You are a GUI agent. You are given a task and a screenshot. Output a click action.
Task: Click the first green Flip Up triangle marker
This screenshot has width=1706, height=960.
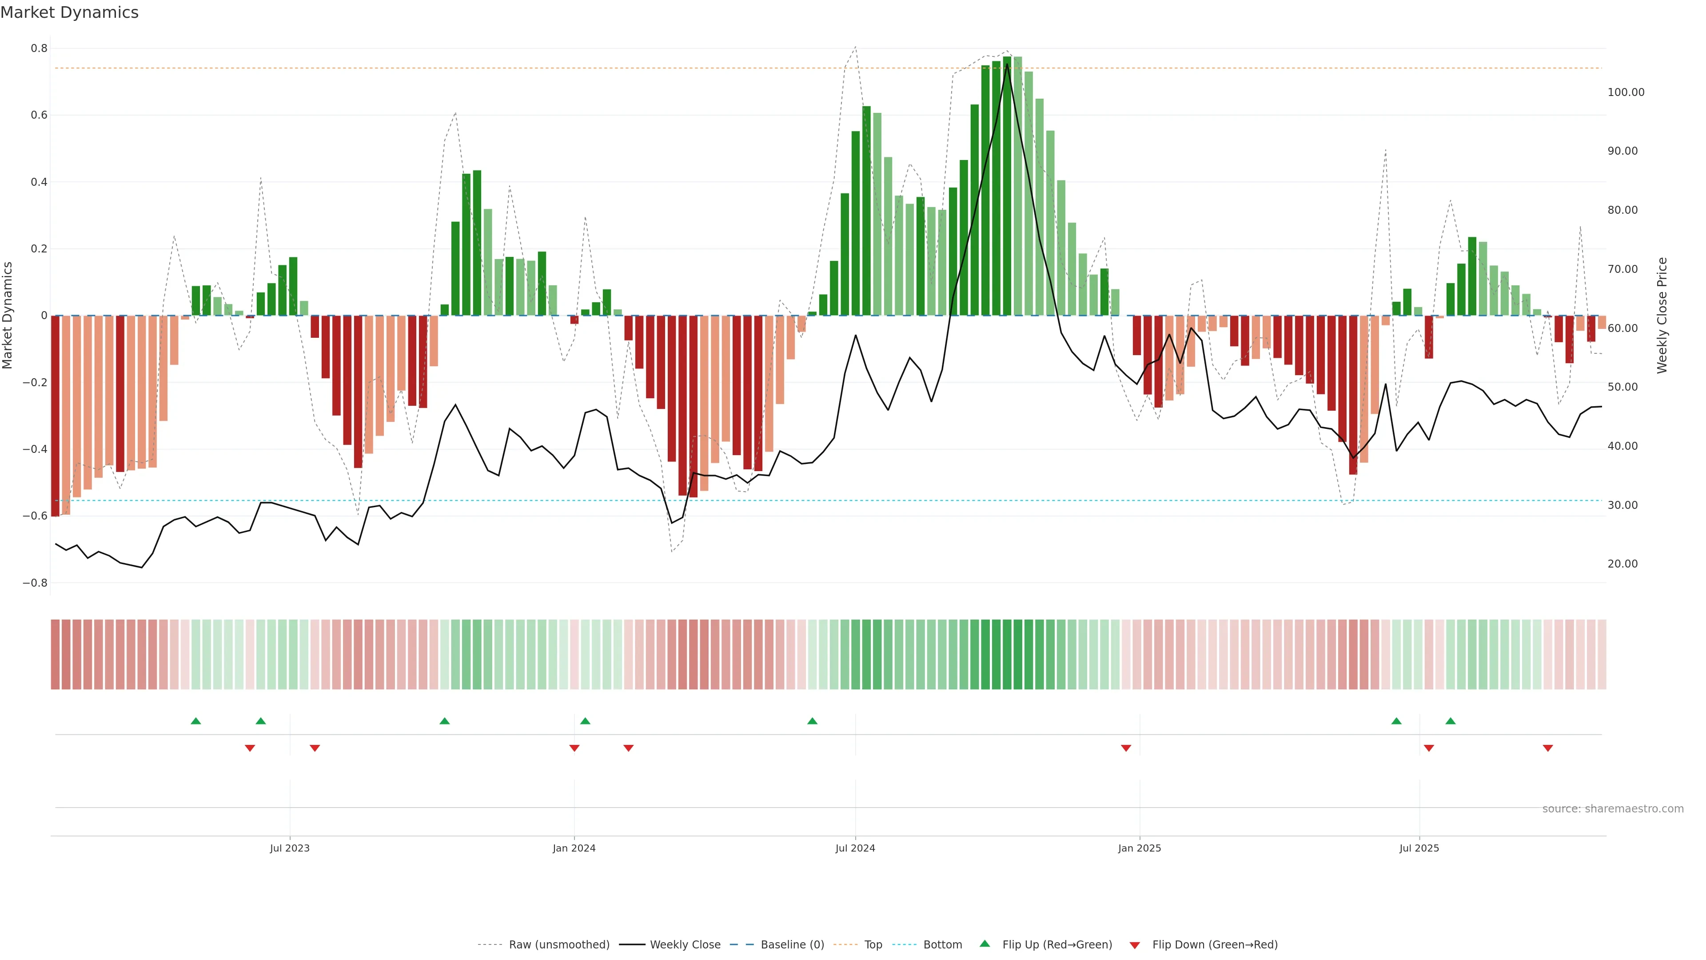click(195, 721)
